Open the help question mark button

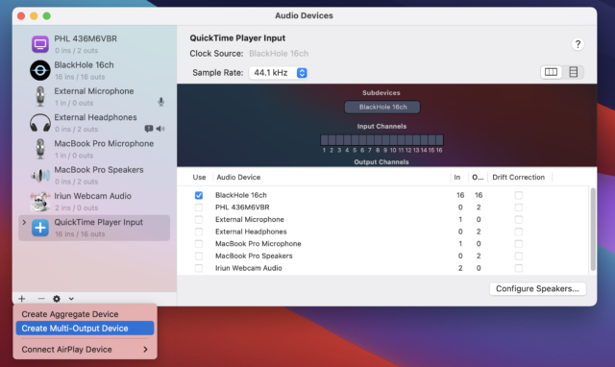pyautogui.click(x=578, y=44)
